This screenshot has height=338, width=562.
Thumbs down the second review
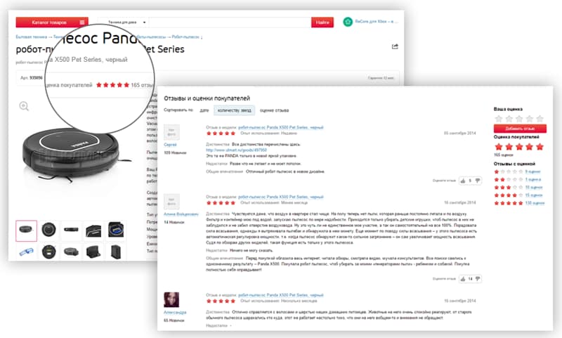click(x=478, y=279)
